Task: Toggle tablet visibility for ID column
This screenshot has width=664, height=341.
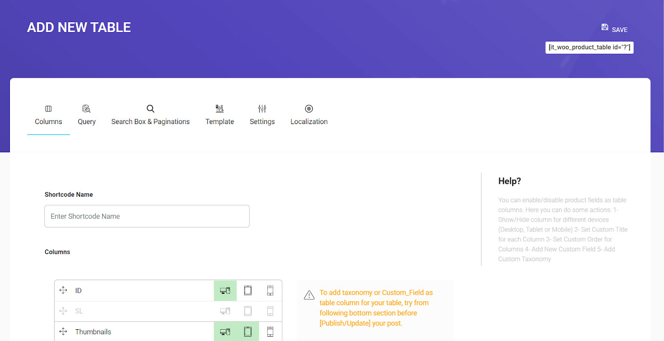Action: pyautogui.click(x=248, y=291)
